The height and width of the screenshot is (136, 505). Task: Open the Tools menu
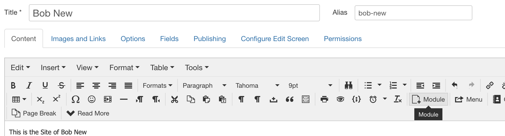click(x=197, y=67)
